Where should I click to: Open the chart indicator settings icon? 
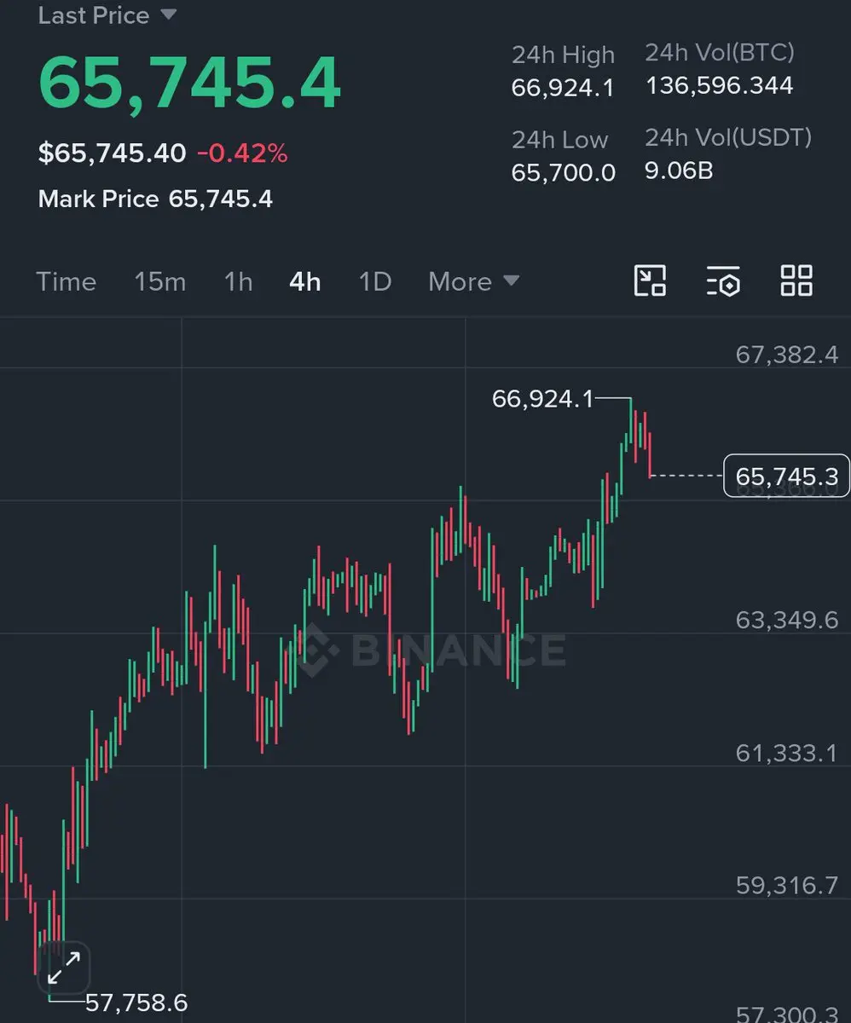[723, 280]
